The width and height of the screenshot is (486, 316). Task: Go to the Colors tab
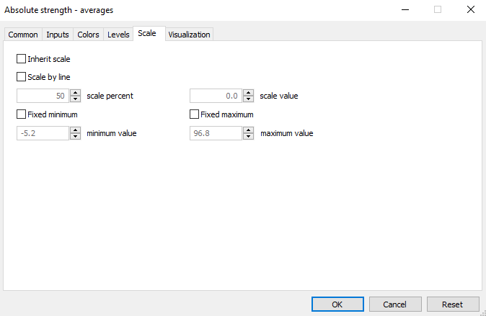88,35
